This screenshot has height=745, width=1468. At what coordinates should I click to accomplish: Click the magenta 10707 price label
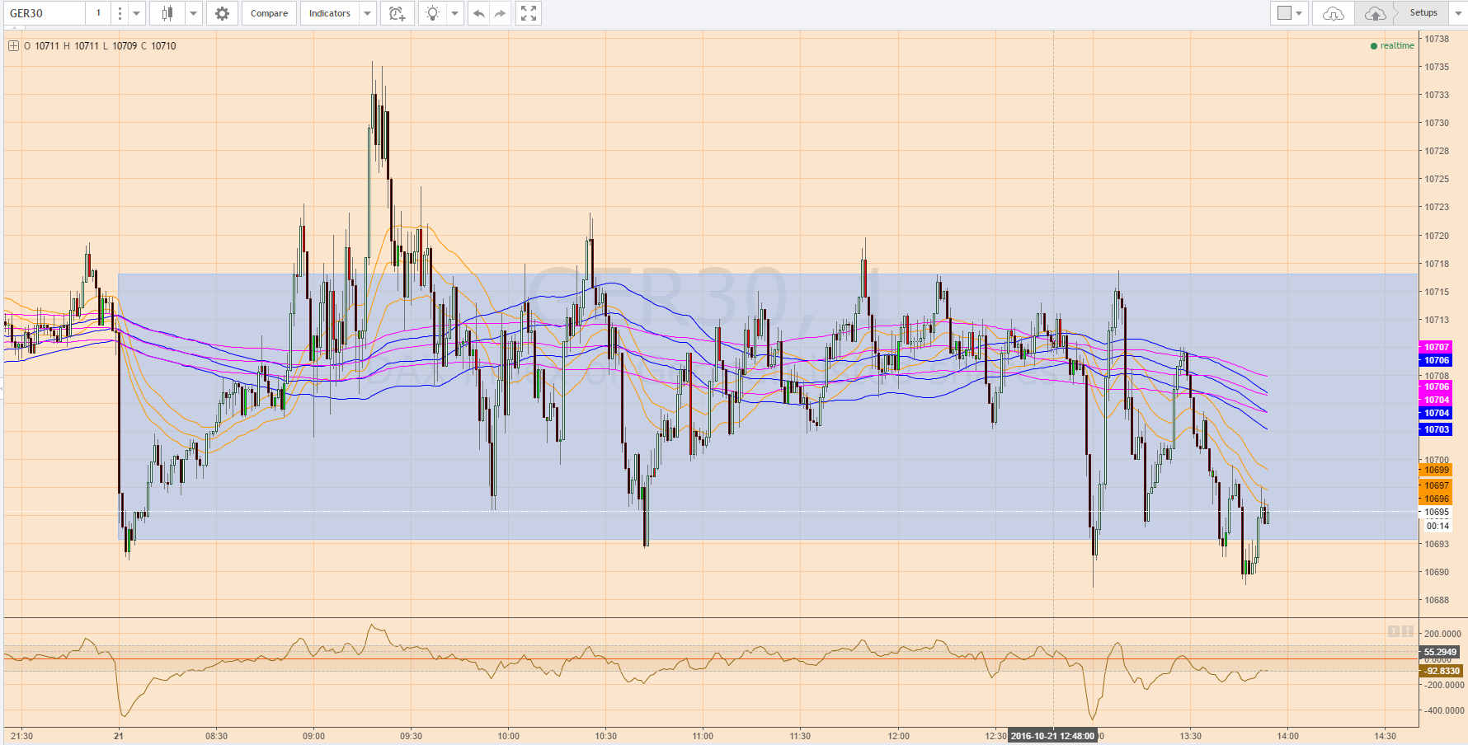point(1436,347)
